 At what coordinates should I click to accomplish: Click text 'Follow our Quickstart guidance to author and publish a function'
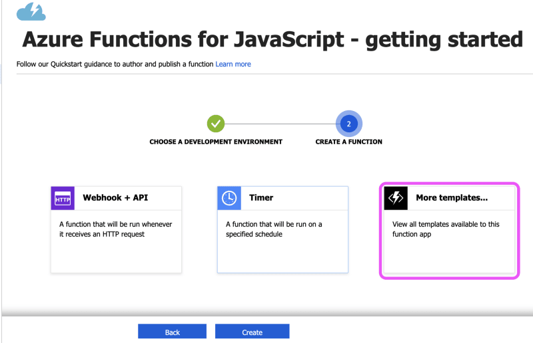(115, 64)
